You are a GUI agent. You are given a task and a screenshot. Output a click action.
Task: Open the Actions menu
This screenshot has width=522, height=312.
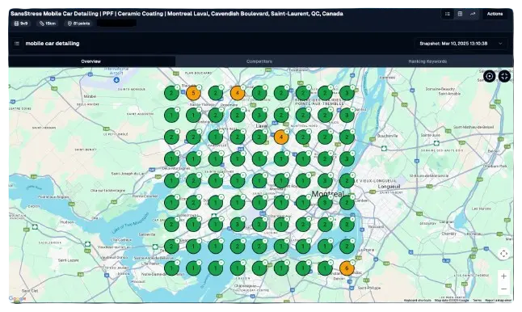[x=495, y=14]
